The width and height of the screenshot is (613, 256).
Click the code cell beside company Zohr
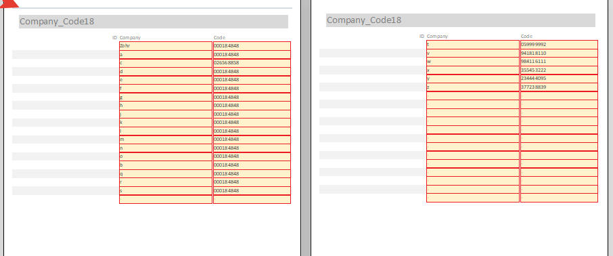click(x=252, y=46)
